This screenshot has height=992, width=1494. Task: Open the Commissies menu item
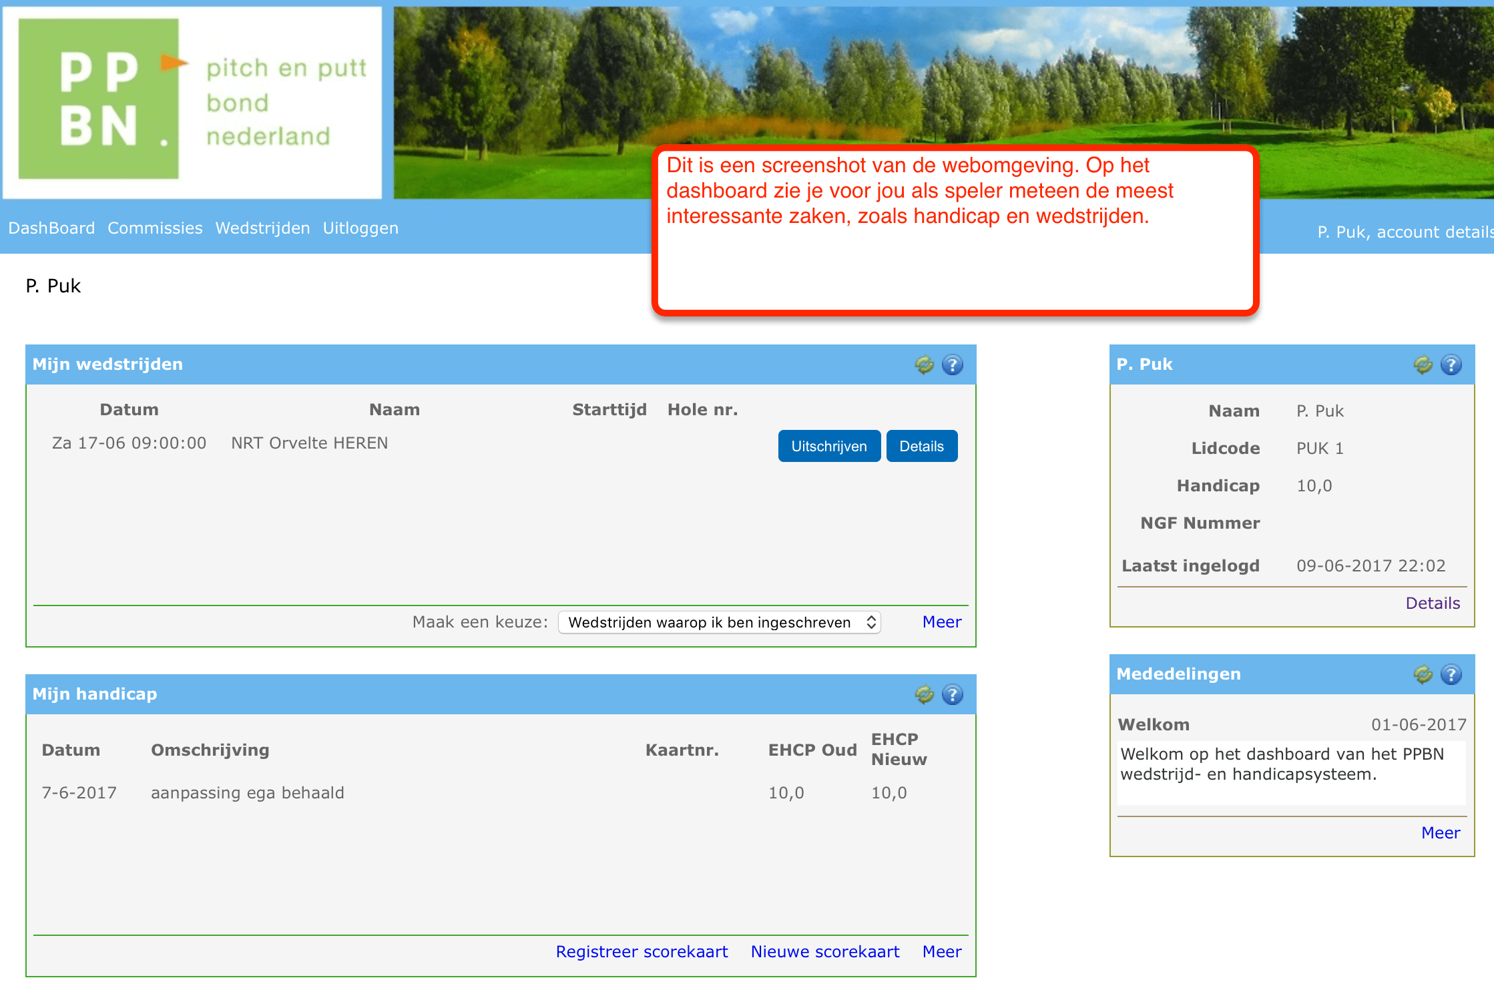[x=155, y=228]
